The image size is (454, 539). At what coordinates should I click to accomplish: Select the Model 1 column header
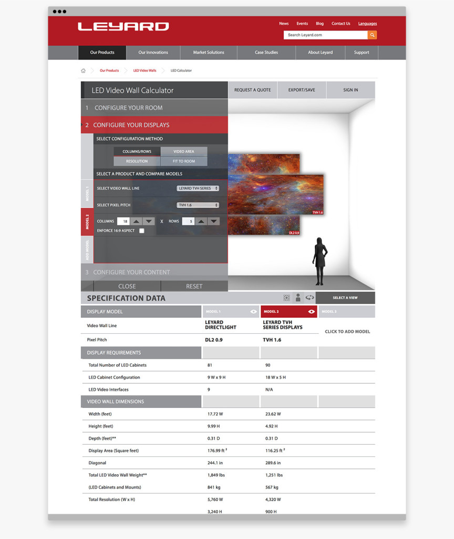point(231,312)
